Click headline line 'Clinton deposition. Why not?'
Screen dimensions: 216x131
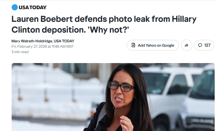point(70,30)
